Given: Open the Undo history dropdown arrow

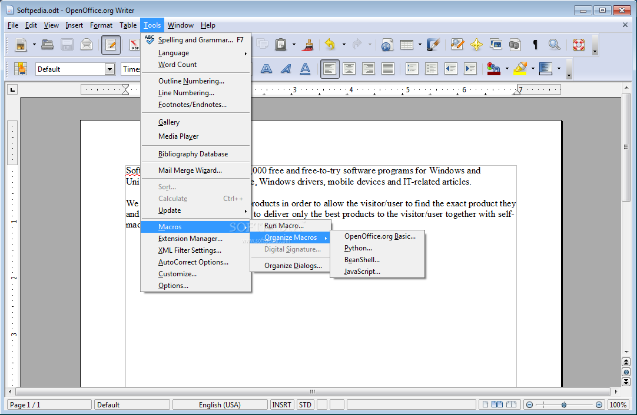Looking at the screenshot, I should [344, 45].
